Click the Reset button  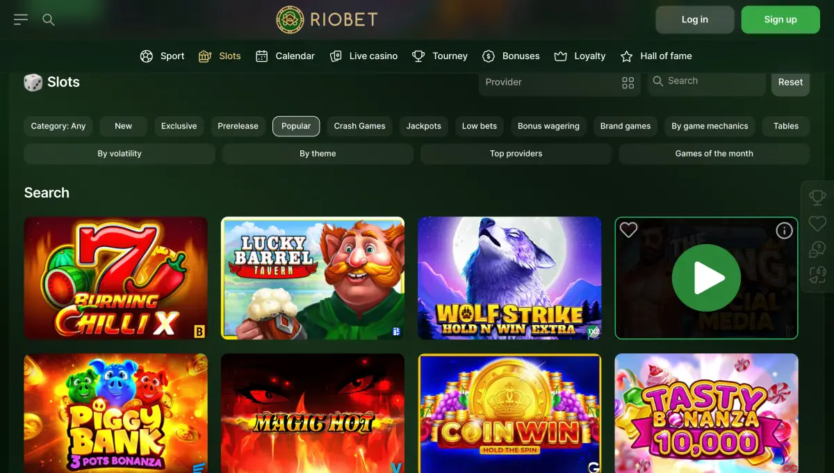tap(790, 82)
